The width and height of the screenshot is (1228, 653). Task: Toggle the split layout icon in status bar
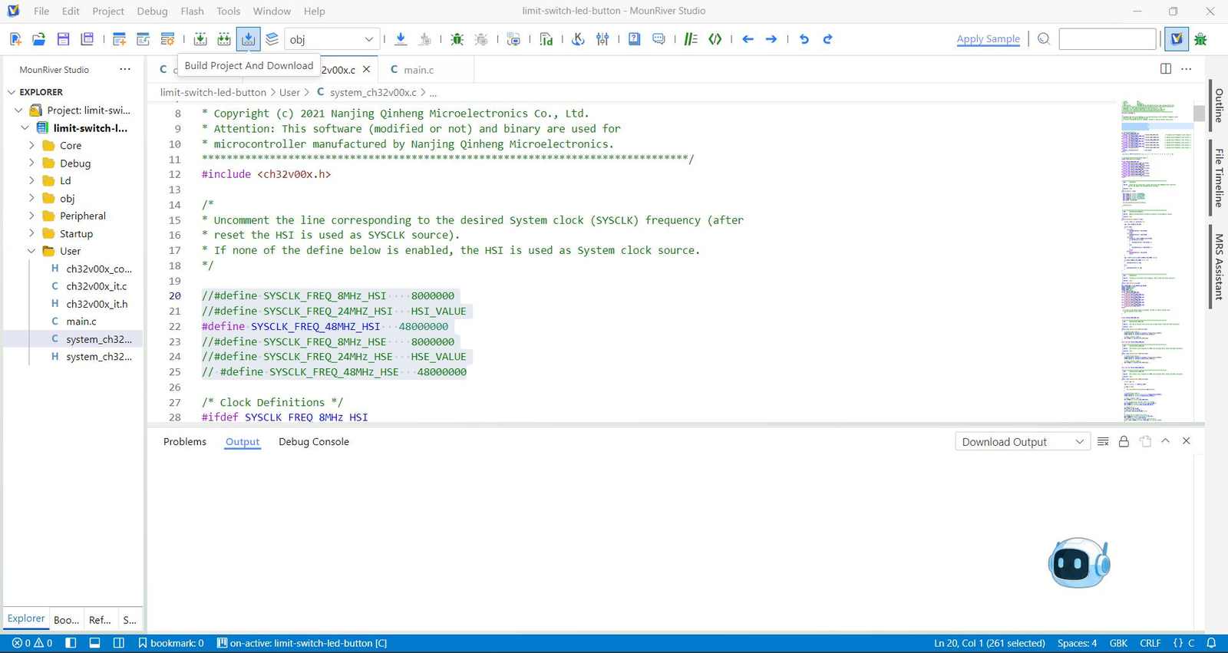(119, 643)
